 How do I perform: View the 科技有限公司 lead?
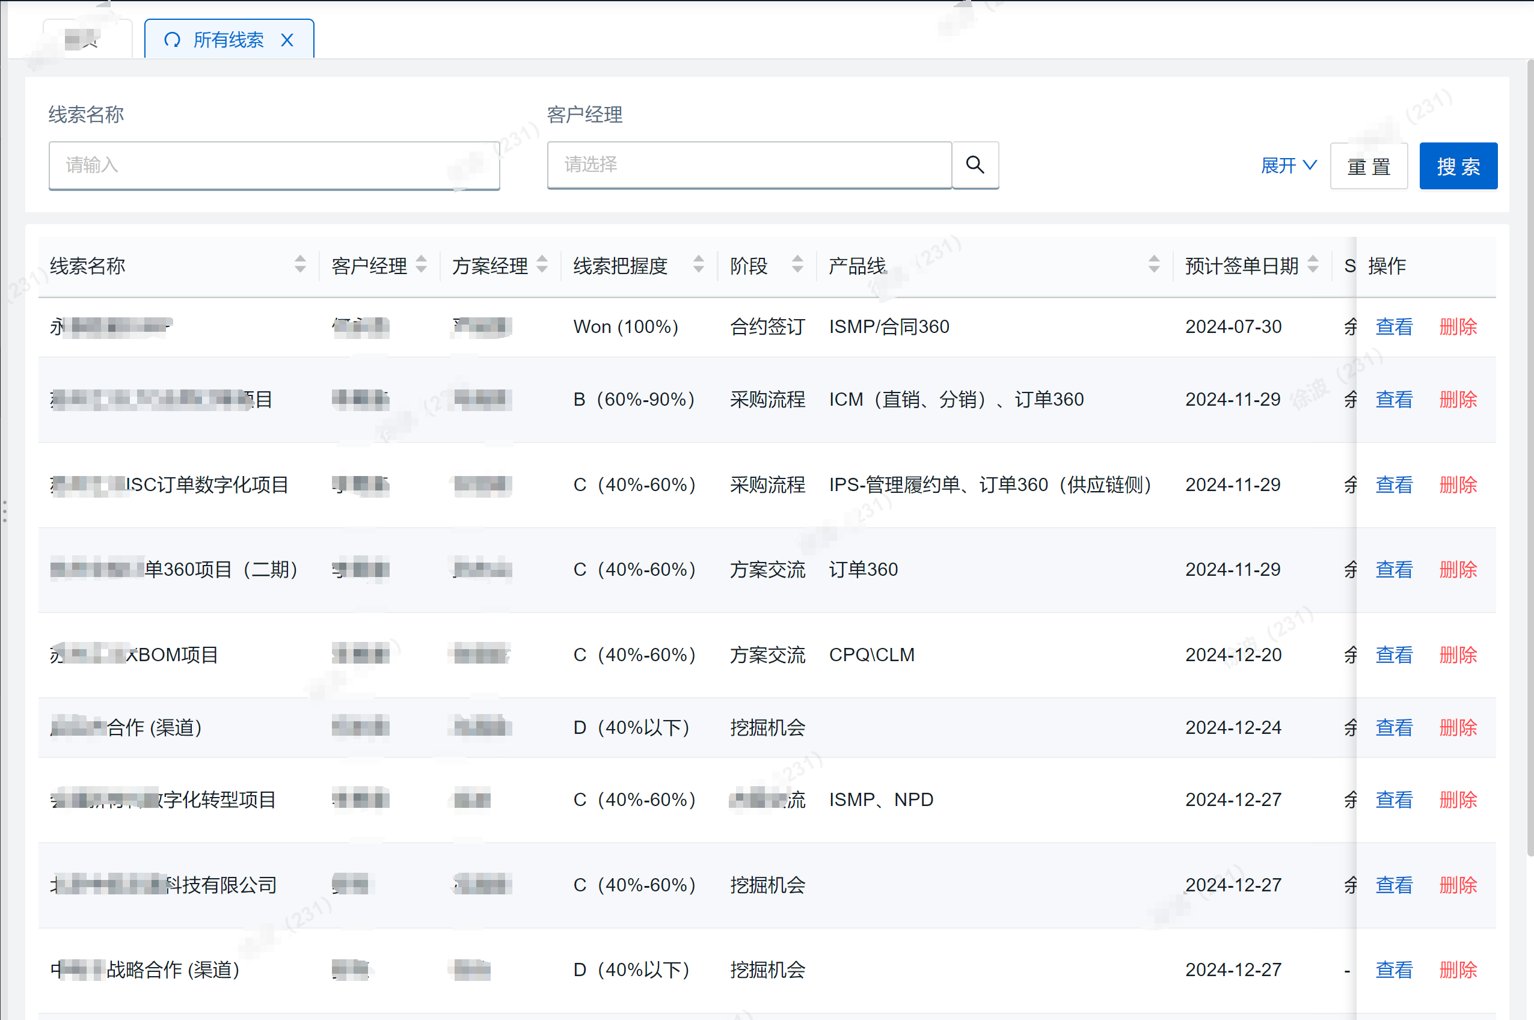click(x=1394, y=885)
